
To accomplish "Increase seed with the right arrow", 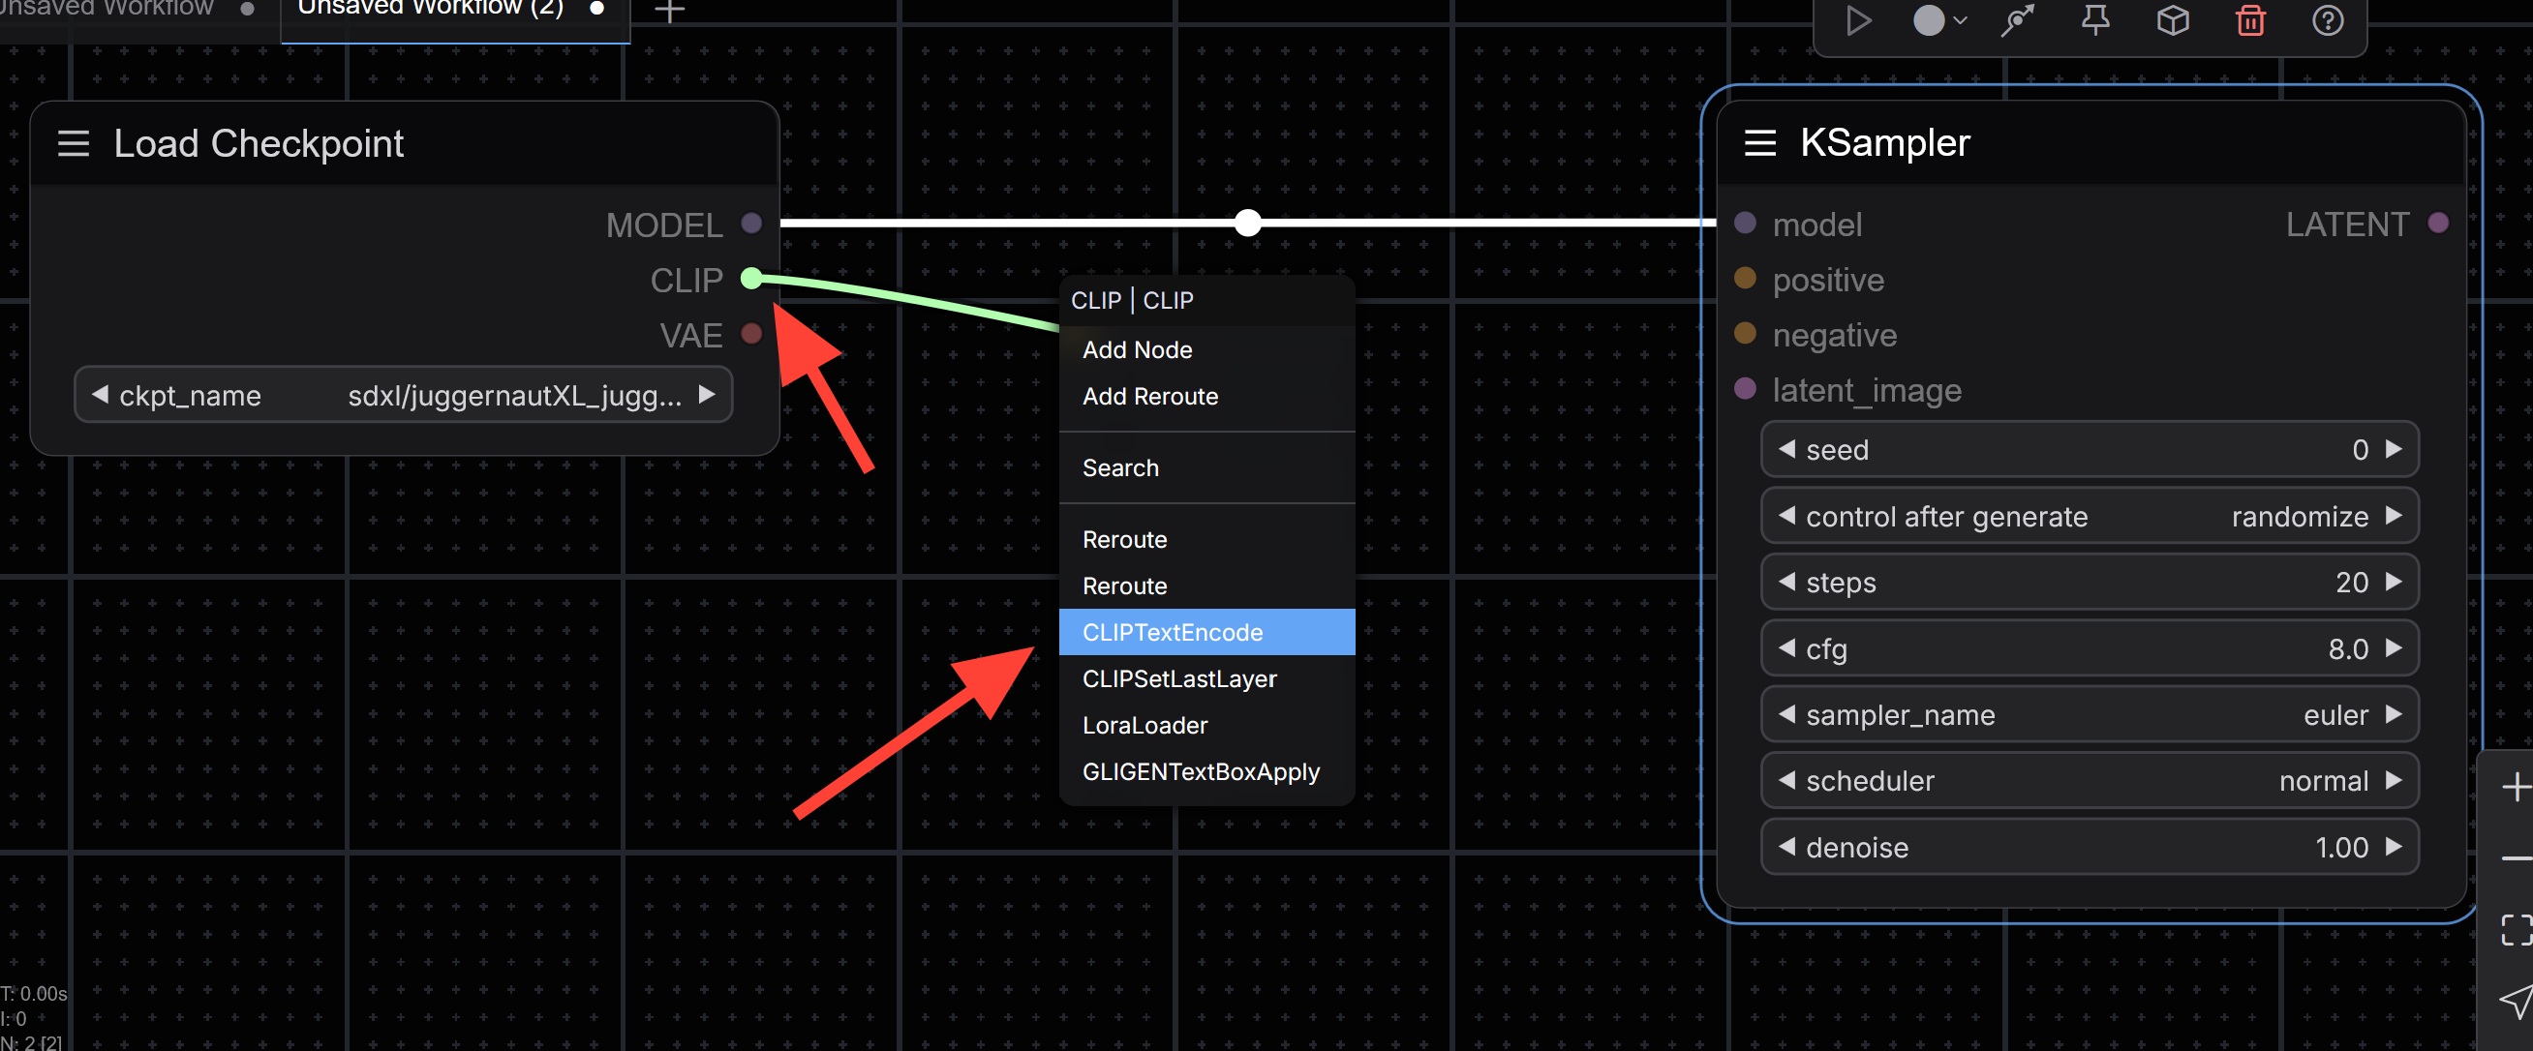I will [2395, 449].
